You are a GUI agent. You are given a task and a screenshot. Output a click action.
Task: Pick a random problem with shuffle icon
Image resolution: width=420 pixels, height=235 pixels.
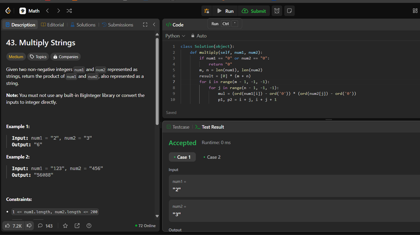pos(69,11)
